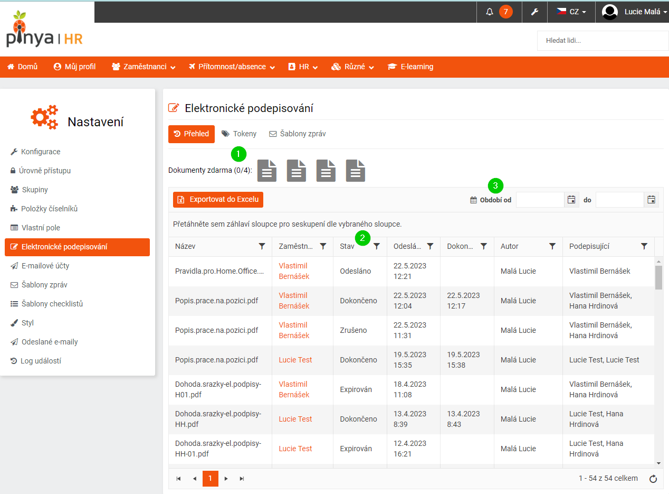Open Lucie Test link in 19.5.2023 row

click(x=295, y=360)
